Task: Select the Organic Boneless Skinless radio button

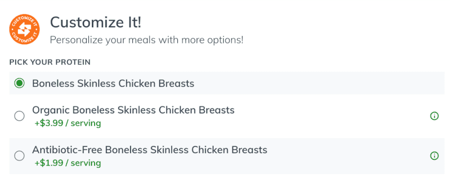Action: (x=19, y=116)
